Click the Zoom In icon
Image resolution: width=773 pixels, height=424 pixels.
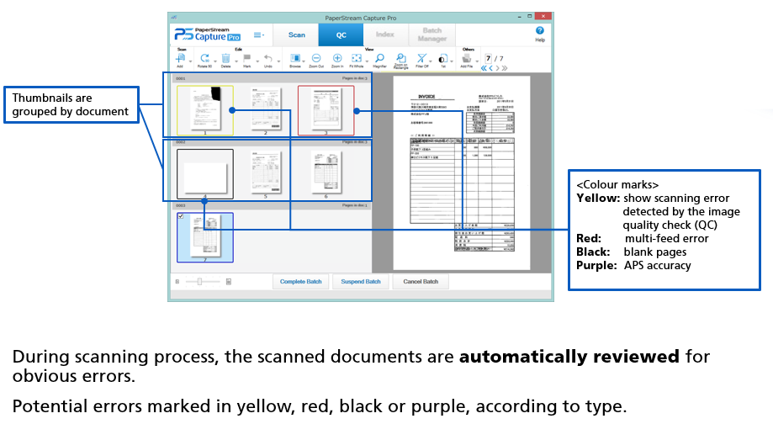[x=336, y=59]
